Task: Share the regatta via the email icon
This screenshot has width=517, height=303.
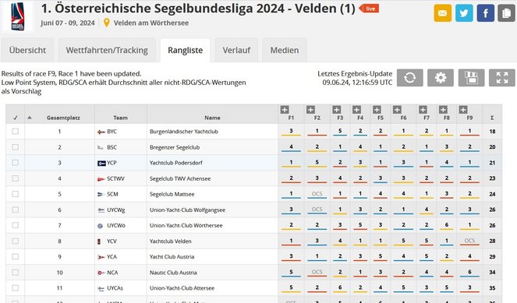Action: (442, 13)
